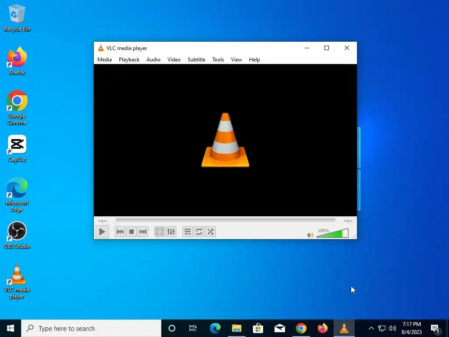Screen dimensions: 449x337
Task: Open the Windows Start menu
Action: pyautogui.click(x=11, y=328)
